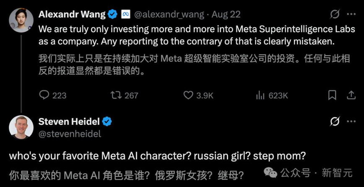The height and width of the screenshot is (187, 364).
Task: Open more options on Alexandr Wang's tweet
Action: click(x=351, y=14)
